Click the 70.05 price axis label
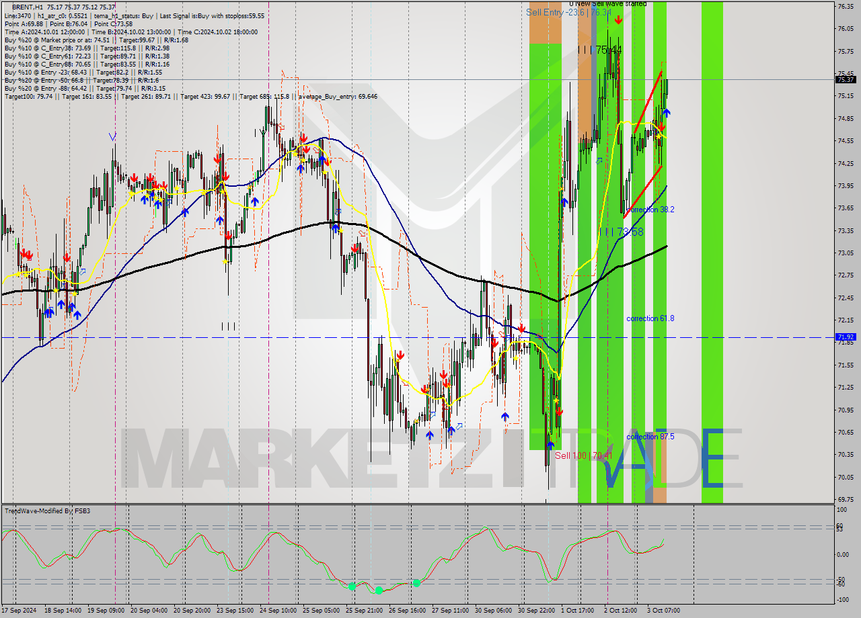861x618 pixels. pos(845,477)
